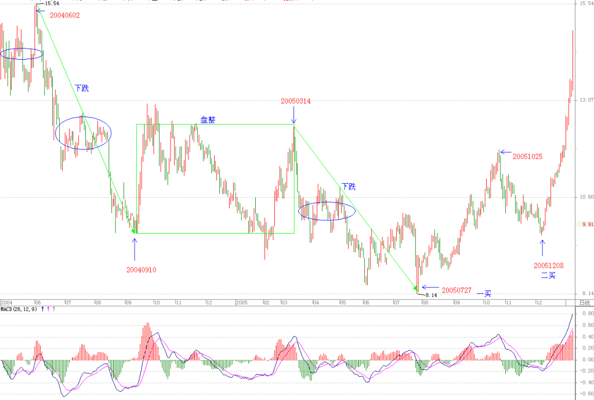Click the blue arrow above 20040910
The width and height of the screenshot is (594, 400).
[135, 250]
